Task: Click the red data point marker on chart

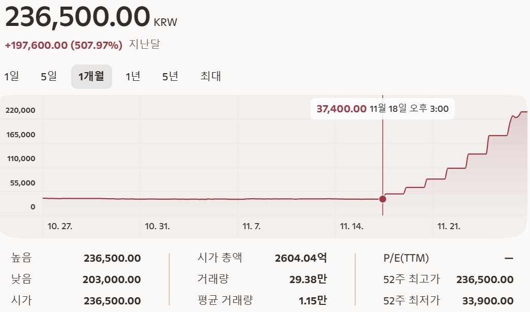Action: 383,200
